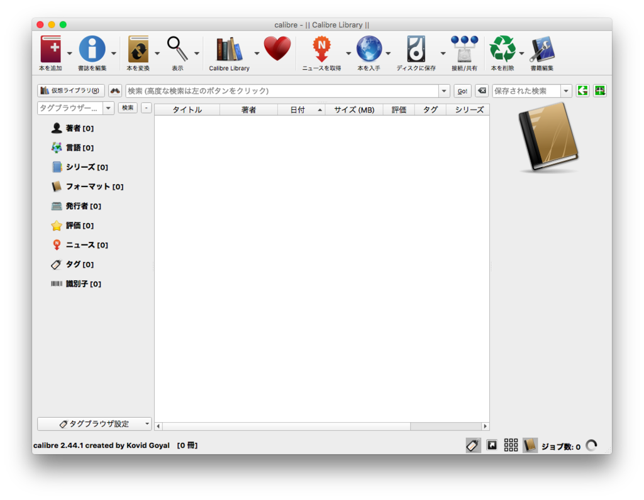
Task: Select 識別子 [0] in tag browser
Action: tap(76, 284)
